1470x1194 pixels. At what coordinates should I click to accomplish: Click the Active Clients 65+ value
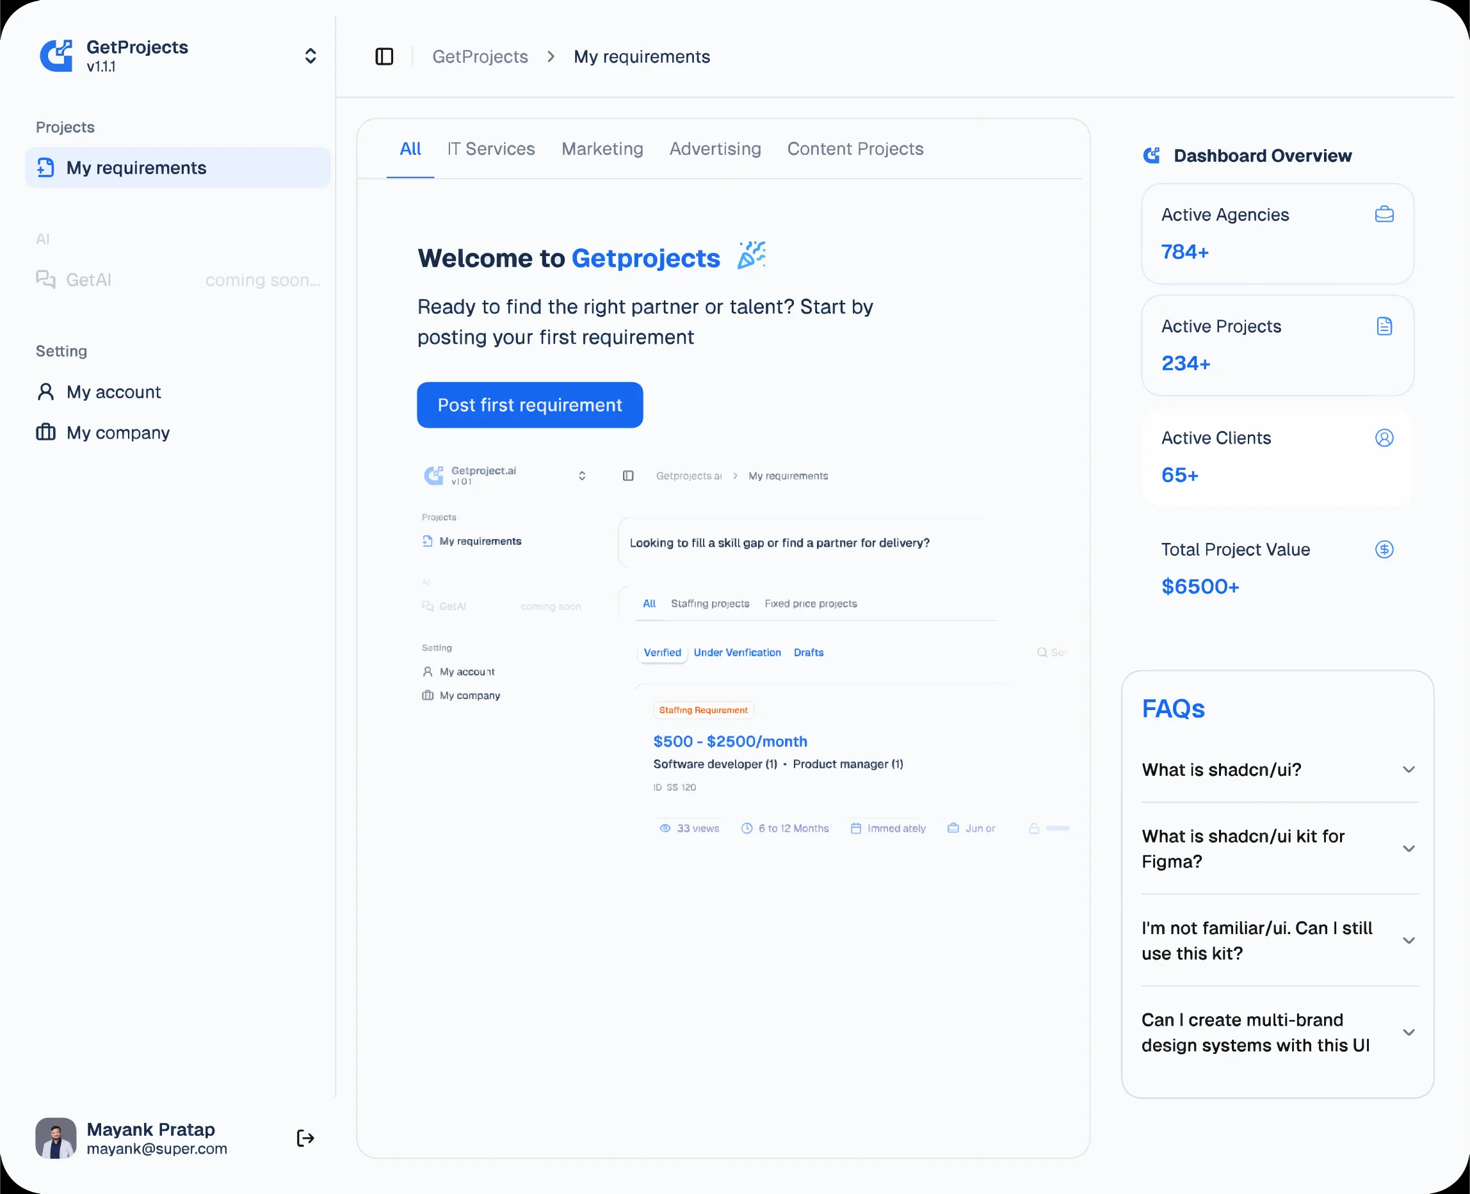(x=1180, y=474)
